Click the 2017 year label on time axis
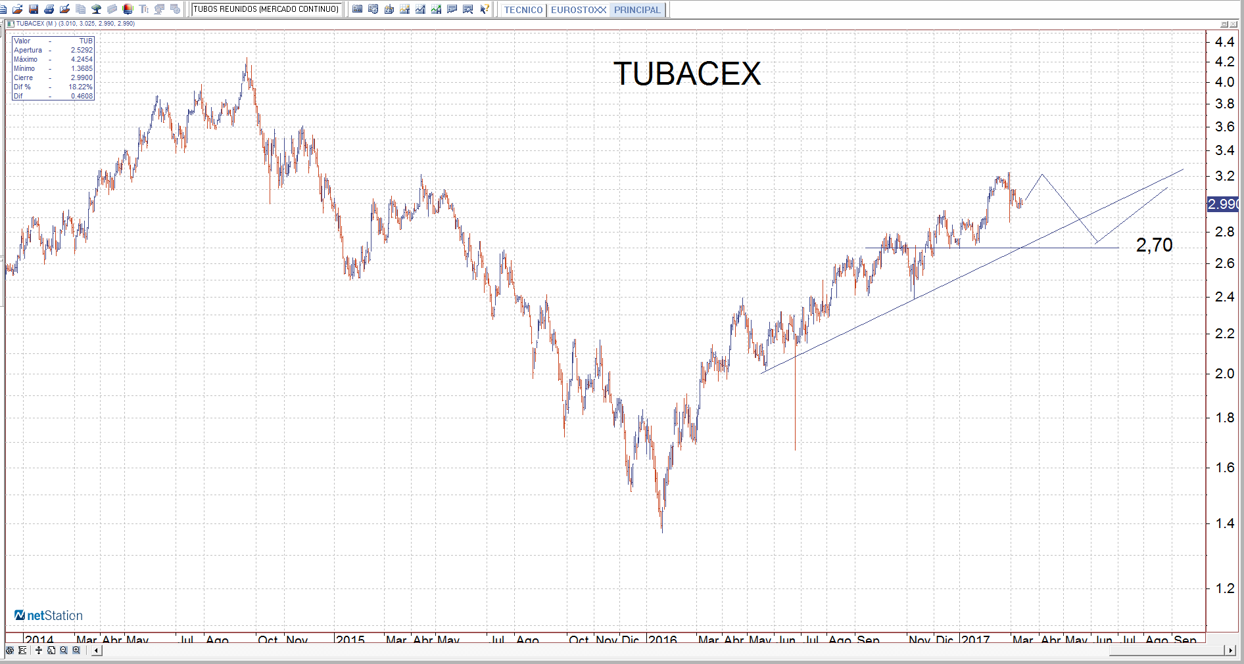 [975, 639]
